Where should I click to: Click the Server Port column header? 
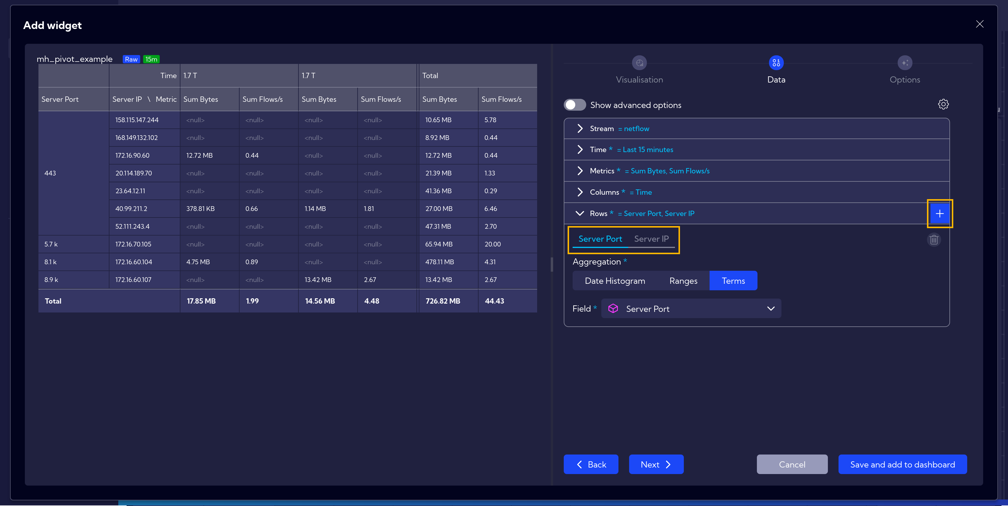click(74, 99)
